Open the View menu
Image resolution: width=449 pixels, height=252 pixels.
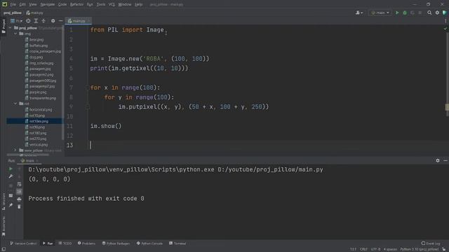point(33,5)
